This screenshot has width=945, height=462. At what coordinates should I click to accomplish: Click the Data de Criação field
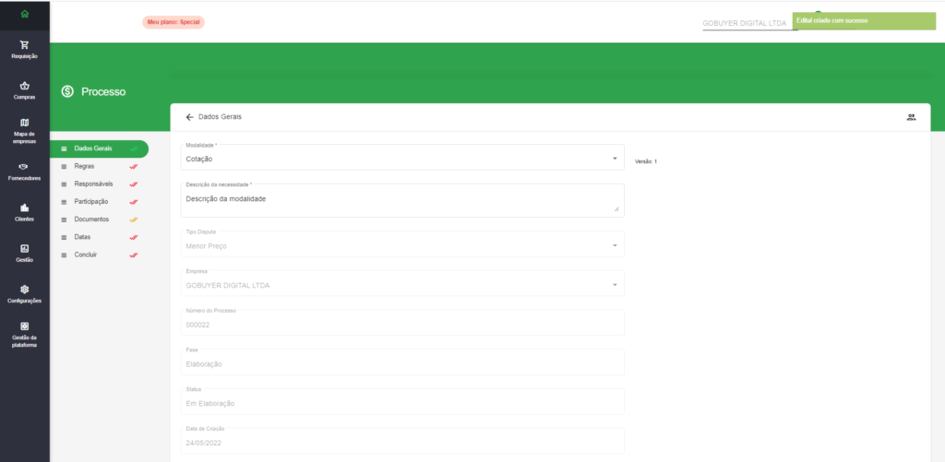pos(402,441)
